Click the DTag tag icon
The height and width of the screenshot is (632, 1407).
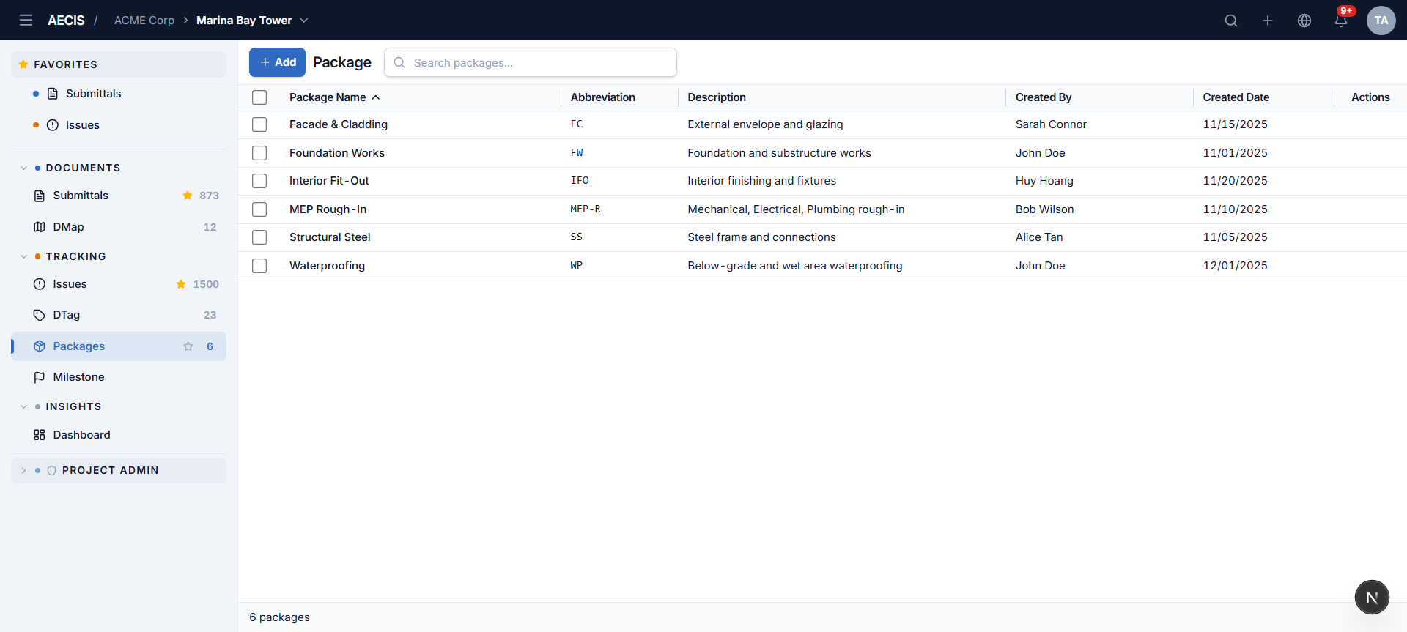[x=40, y=315]
